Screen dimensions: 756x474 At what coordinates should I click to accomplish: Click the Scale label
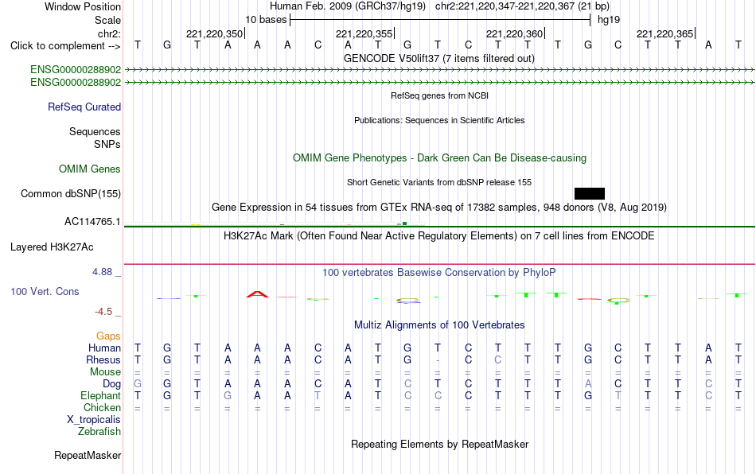pos(108,20)
